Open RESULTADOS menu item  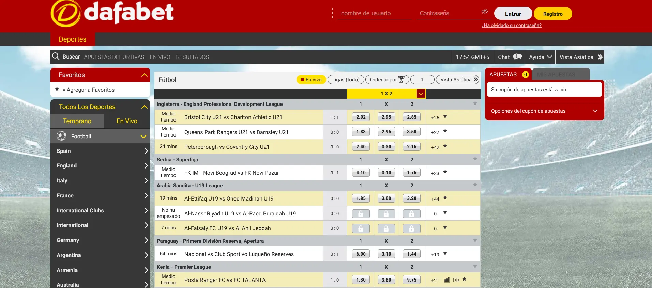click(192, 57)
